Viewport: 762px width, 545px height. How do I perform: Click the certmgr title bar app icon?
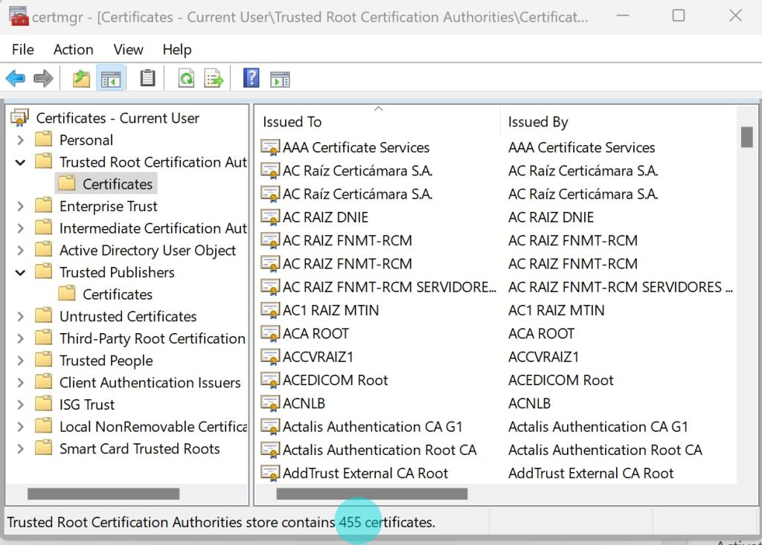click(x=19, y=16)
